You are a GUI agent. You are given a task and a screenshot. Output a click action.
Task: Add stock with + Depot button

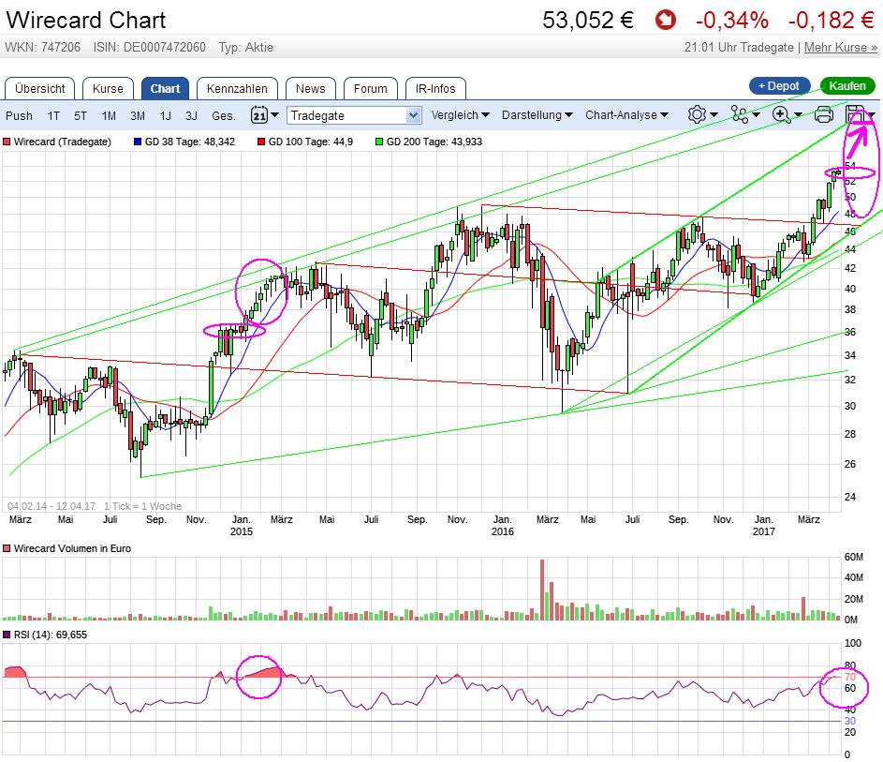(x=780, y=86)
